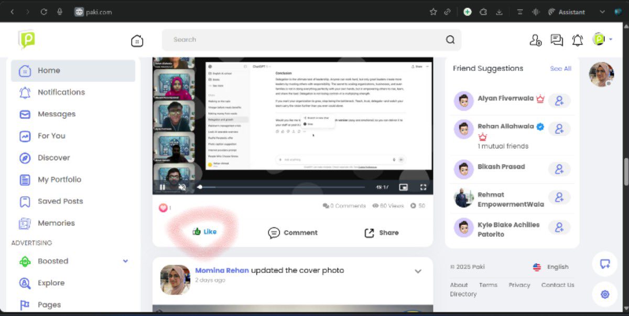Add Aiyan Fiverrwala as a friend
Image resolution: width=629 pixels, height=316 pixels.
[559, 101]
